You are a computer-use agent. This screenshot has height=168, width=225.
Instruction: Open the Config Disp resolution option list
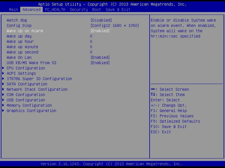point(114,25)
